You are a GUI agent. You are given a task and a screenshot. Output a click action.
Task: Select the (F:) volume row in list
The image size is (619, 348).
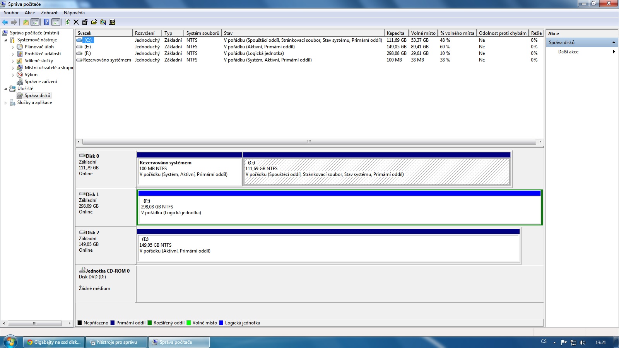[309, 53]
